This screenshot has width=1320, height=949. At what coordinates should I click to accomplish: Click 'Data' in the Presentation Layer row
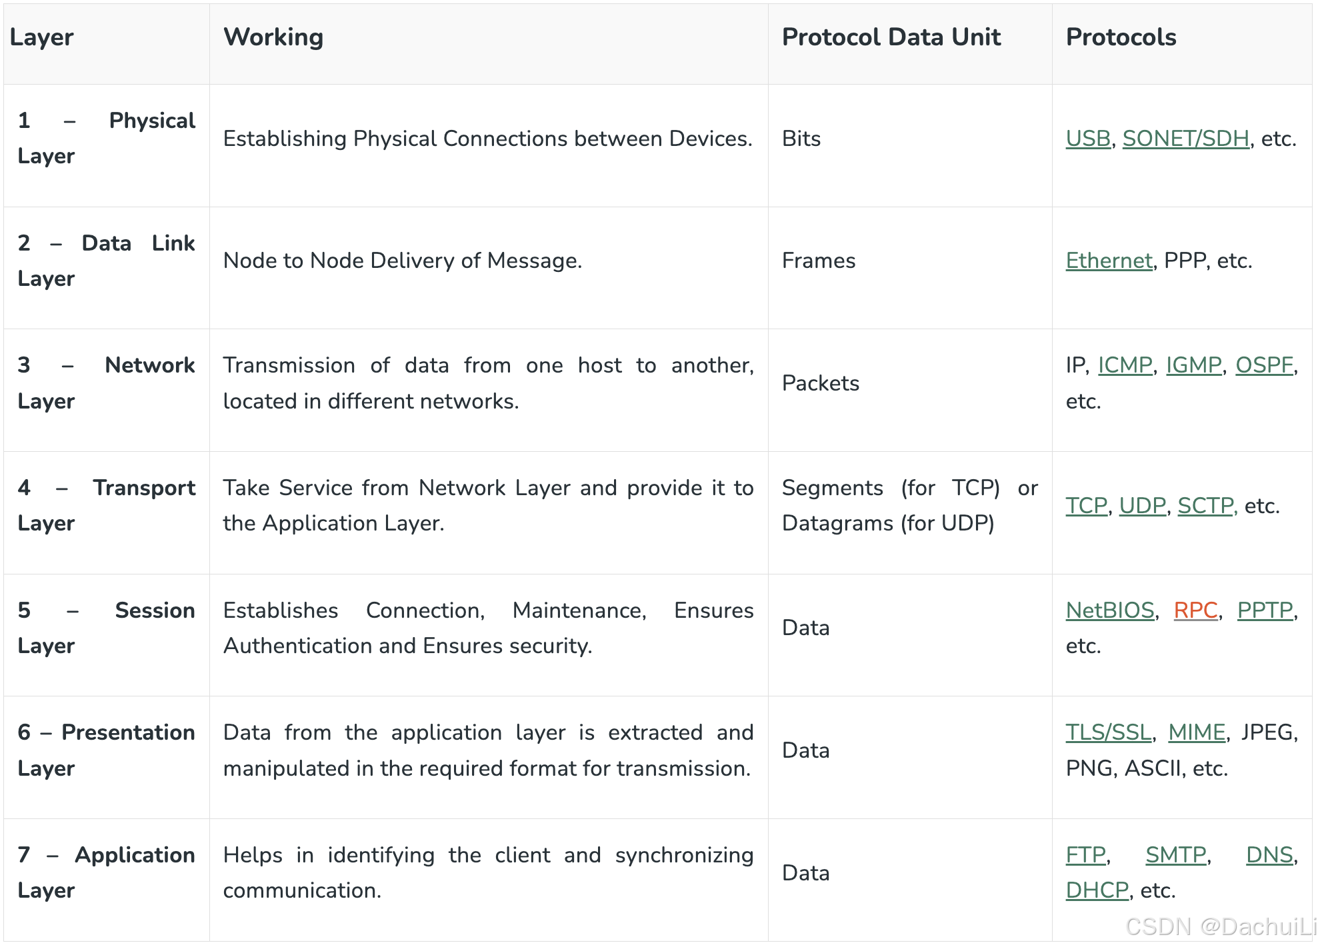pyautogui.click(x=806, y=750)
